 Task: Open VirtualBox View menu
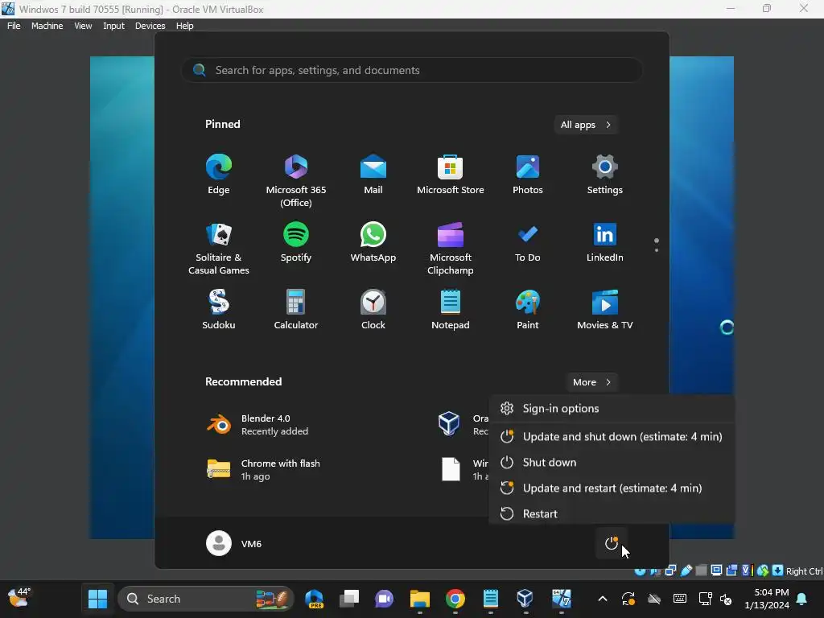[x=83, y=26]
